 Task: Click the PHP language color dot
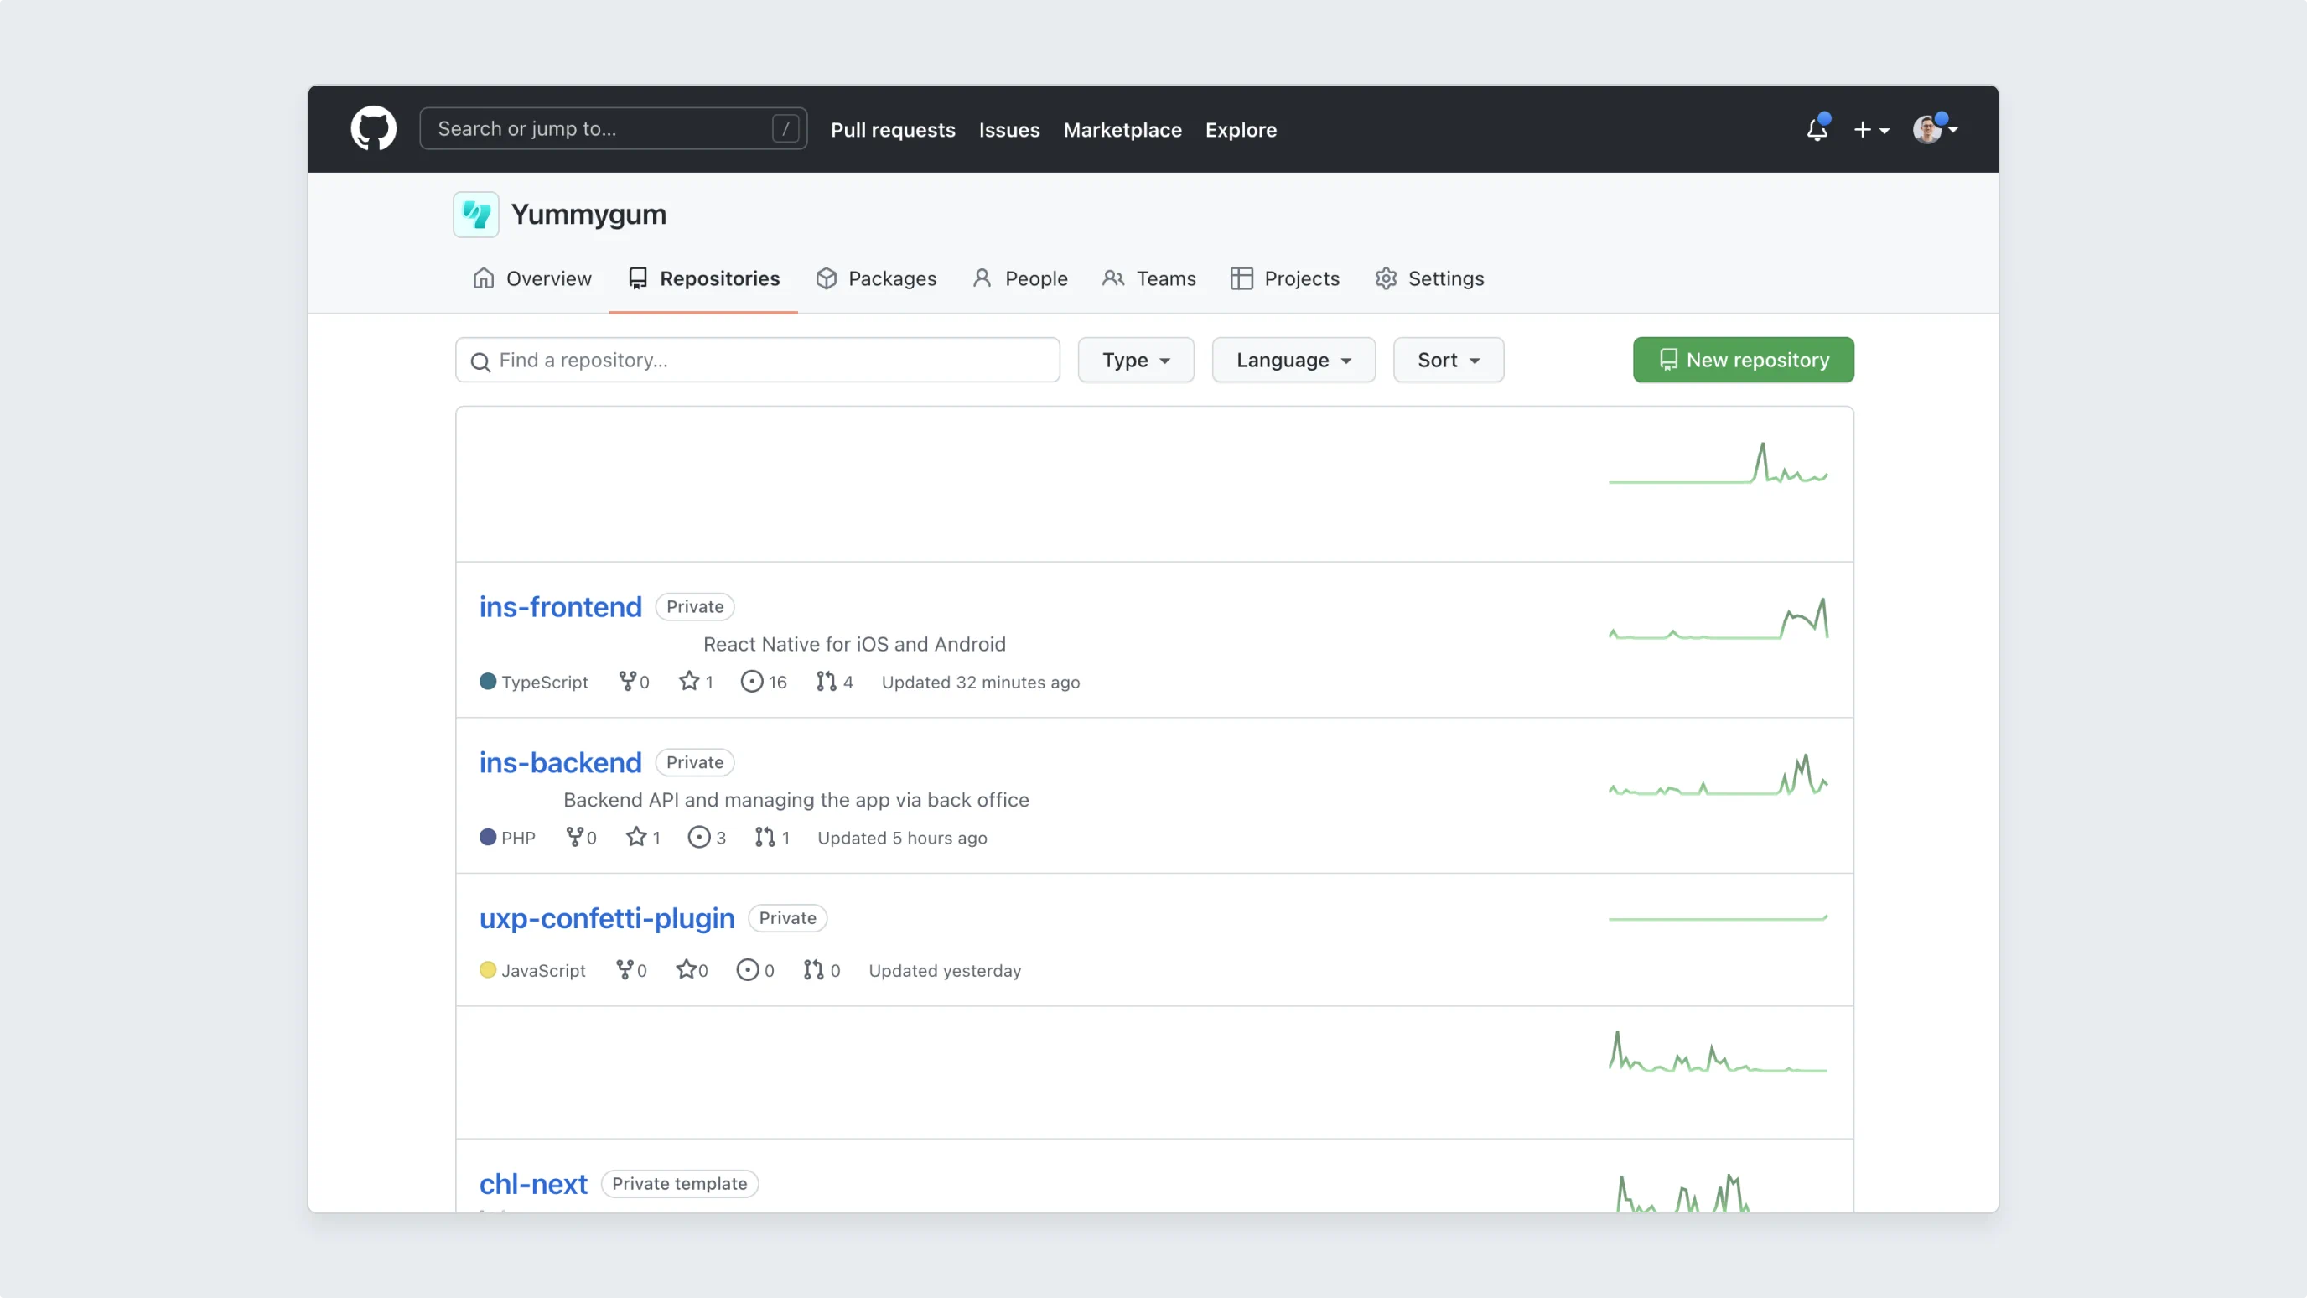tap(488, 837)
